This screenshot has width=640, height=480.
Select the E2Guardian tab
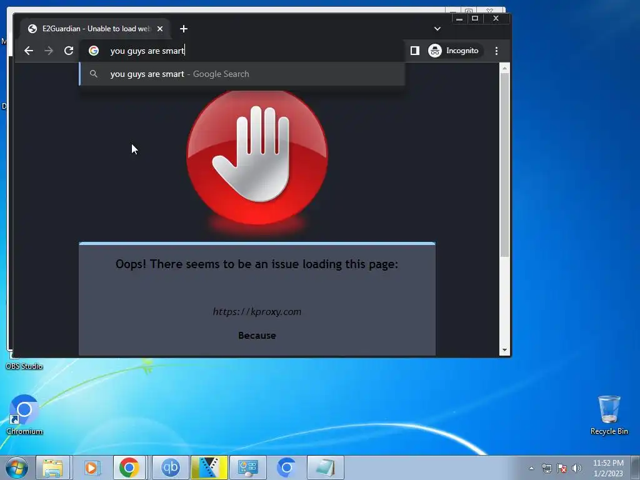point(95,29)
